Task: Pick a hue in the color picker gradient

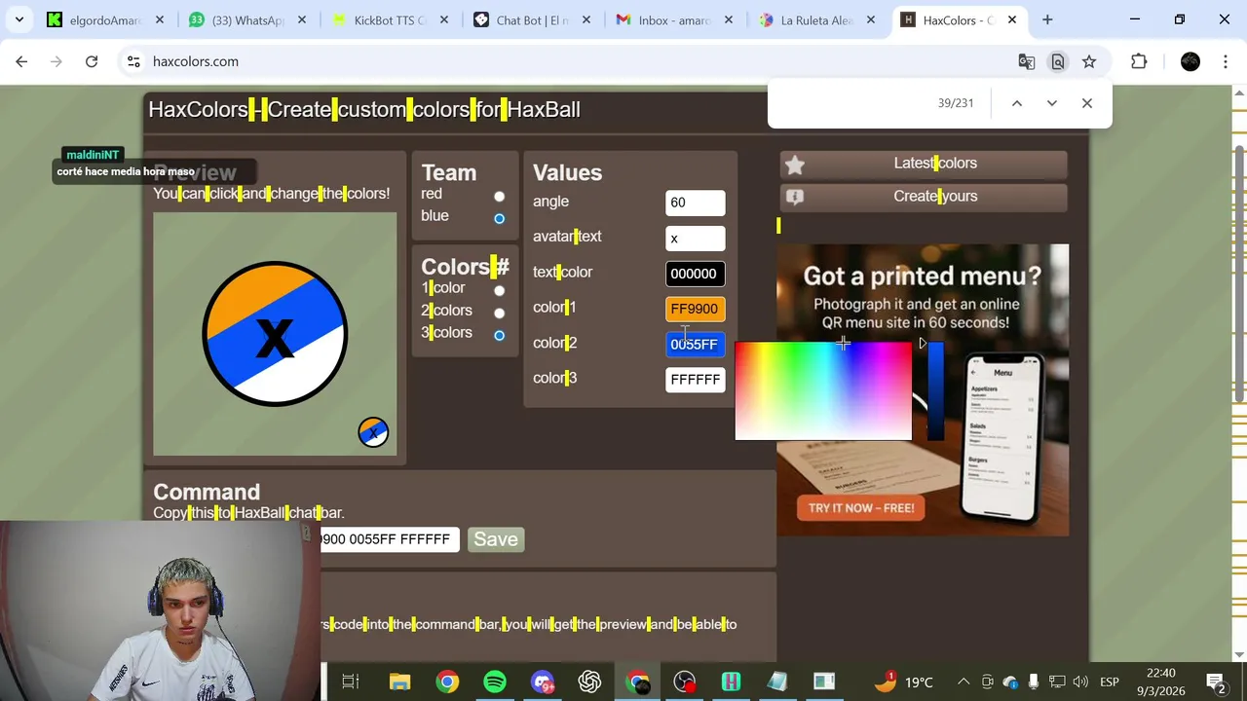Action: click(823, 390)
